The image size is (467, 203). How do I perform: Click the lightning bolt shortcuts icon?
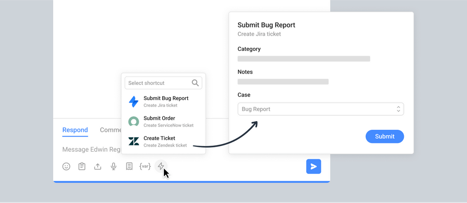click(161, 166)
